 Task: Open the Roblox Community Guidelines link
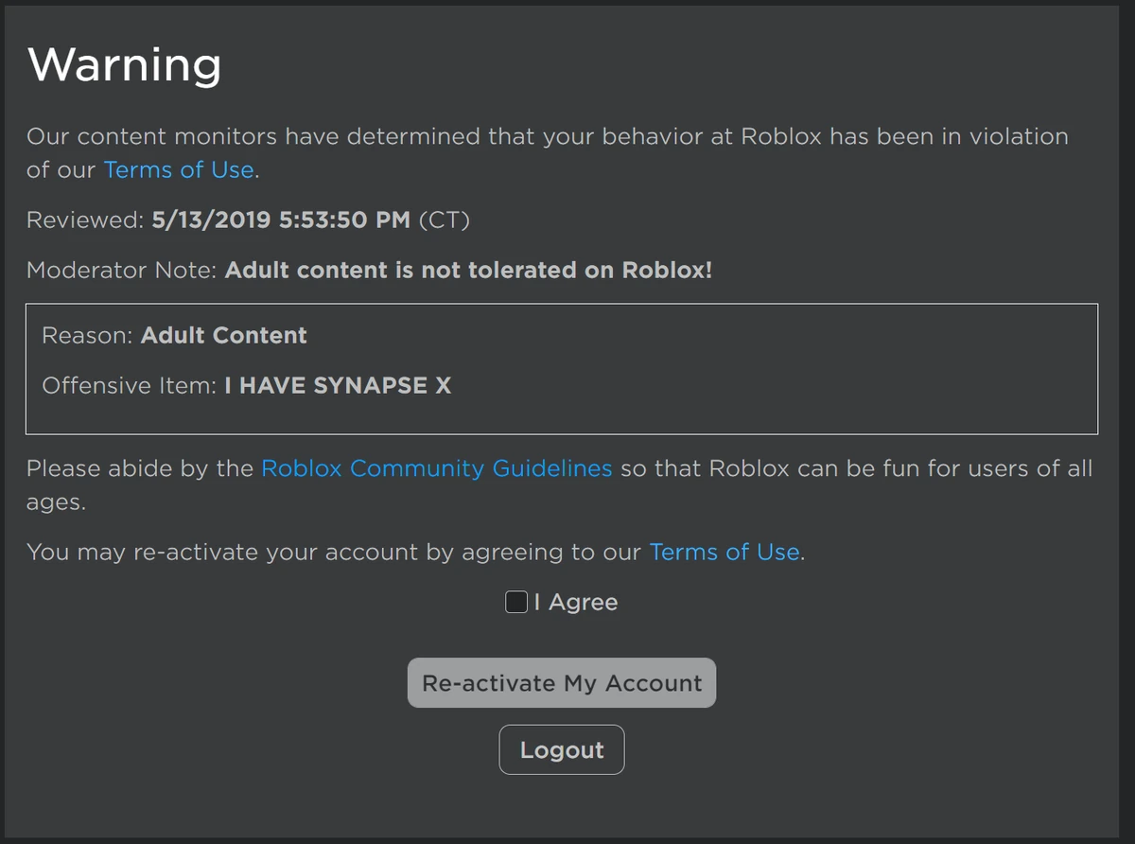pyautogui.click(x=436, y=468)
